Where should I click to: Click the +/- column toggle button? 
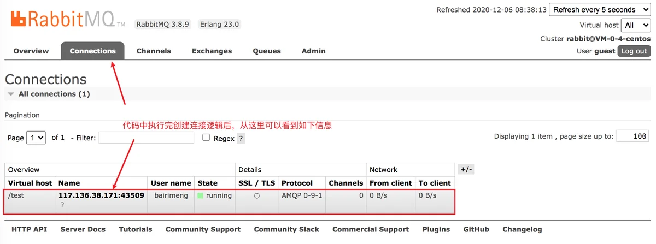[x=465, y=169]
